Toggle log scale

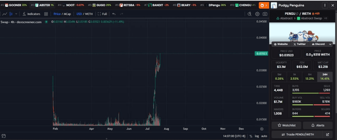(x=257, y=136)
